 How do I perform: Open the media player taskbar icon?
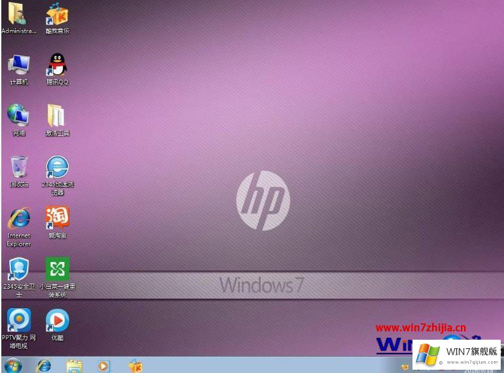[x=103, y=366]
